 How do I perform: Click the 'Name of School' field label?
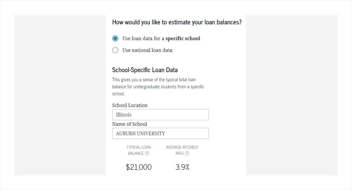click(129, 124)
